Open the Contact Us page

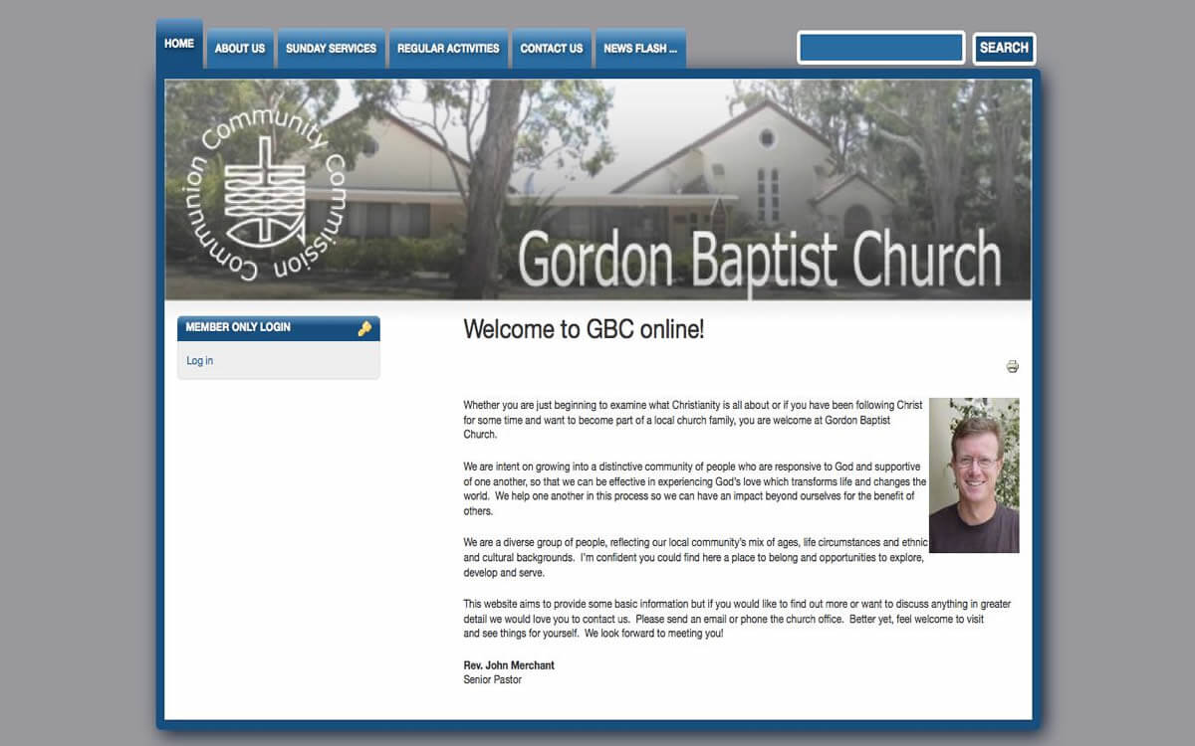(552, 49)
